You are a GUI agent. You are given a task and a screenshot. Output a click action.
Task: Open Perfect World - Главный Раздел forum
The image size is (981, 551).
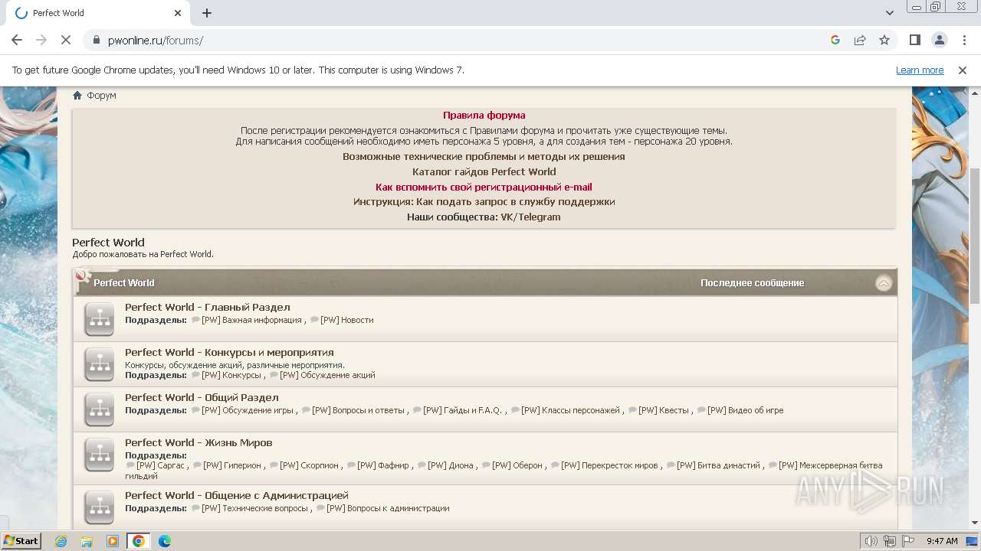click(x=208, y=307)
